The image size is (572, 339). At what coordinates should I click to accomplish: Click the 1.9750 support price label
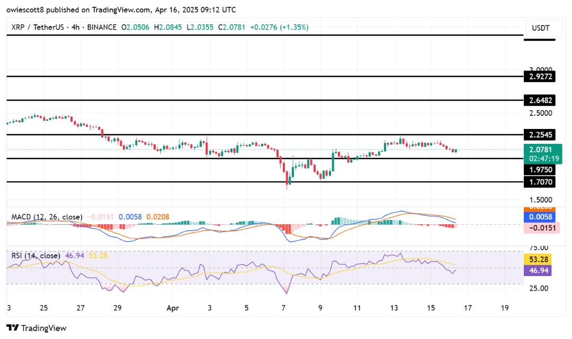coord(540,170)
